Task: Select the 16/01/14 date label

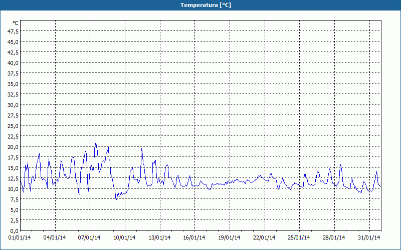Action: [x=194, y=238]
